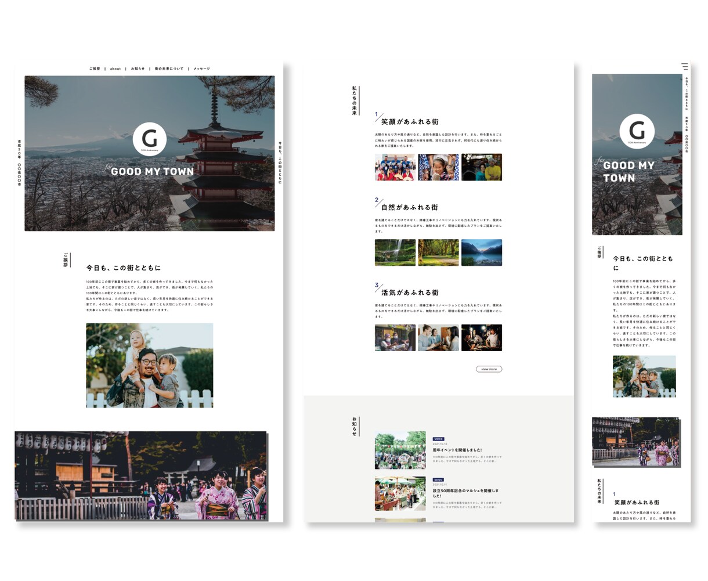Go to お知らせ in the top navigation
The image size is (708, 581).
click(138, 68)
